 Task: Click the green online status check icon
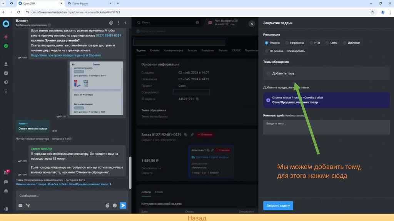[6, 46]
